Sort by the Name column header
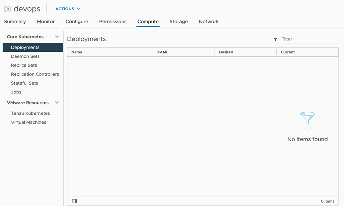Image resolution: width=344 pixels, height=206 pixels. coord(77,52)
